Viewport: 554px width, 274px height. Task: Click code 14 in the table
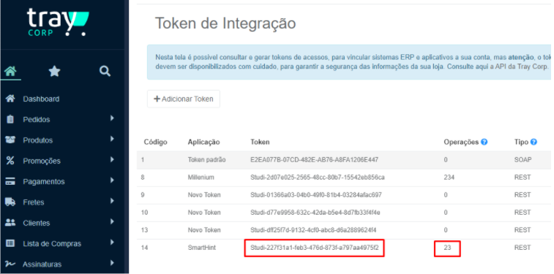pyautogui.click(x=144, y=248)
